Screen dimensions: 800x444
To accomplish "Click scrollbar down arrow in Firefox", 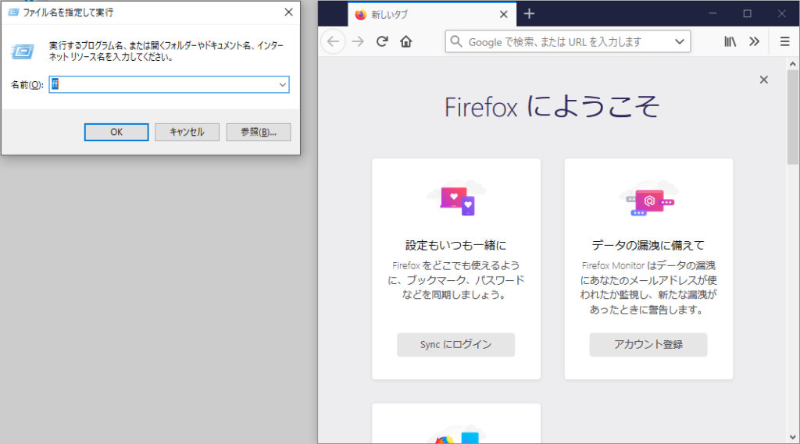I will pos(792,437).
